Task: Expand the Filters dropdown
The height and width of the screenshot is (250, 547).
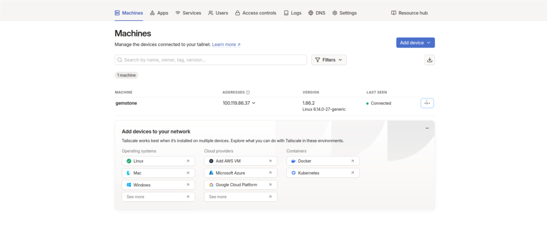Action: (329, 60)
